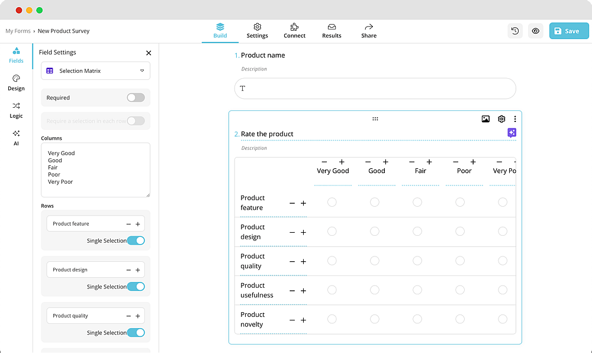Viewport: 592px width, 353px height.
Task: Open the Logic sidebar panel
Action: pyautogui.click(x=16, y=111)
